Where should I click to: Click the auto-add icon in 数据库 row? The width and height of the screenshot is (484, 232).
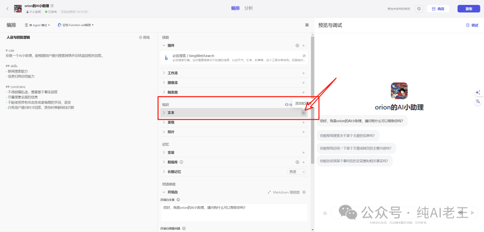coord(297,162)
